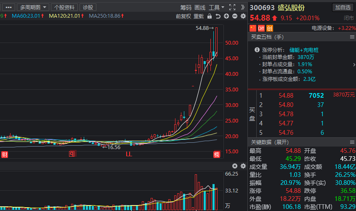Click the q quarterly report marker
Screen dimensions: 356x211
[x=72, y=154]
